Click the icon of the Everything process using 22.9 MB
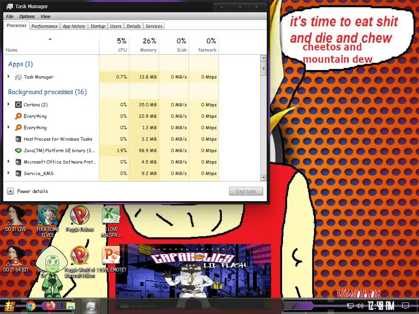The height and width of the screenshot is (314, 419). coord(18,116)
